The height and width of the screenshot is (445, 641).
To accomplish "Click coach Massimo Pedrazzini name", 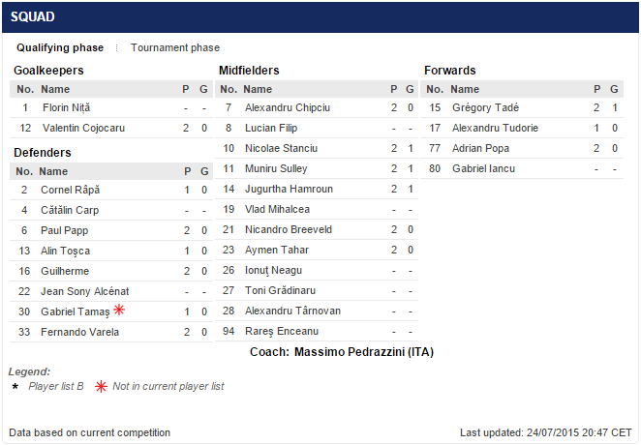I will (363, 351).
